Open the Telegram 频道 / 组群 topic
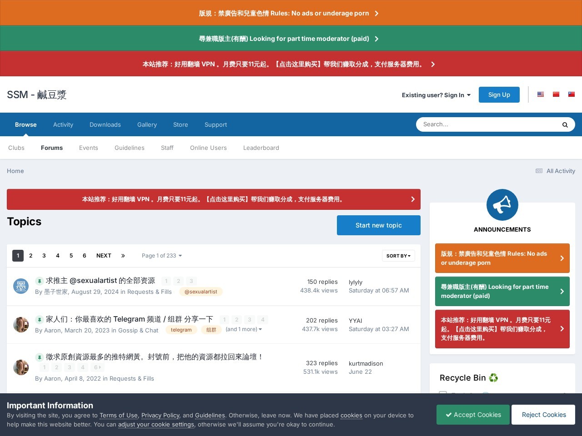Viewport: 582px width, 436px height. click(x=130, y=319)
